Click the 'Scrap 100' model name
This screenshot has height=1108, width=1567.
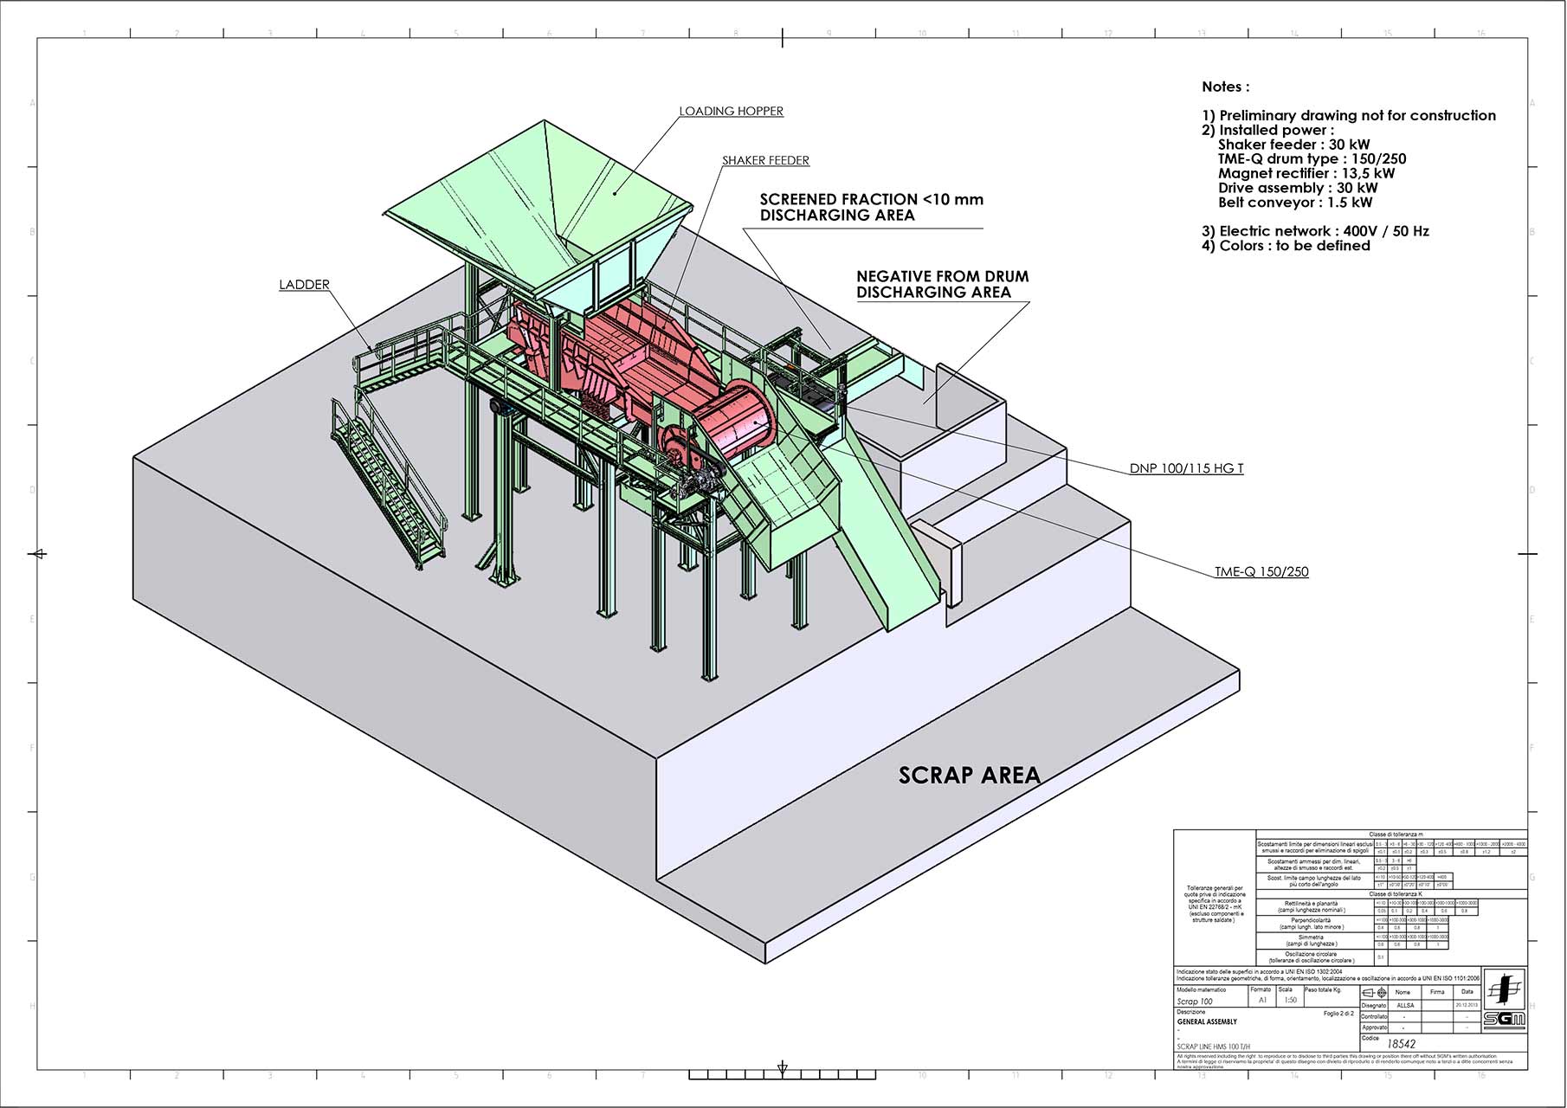(x=1195, y=1002)
